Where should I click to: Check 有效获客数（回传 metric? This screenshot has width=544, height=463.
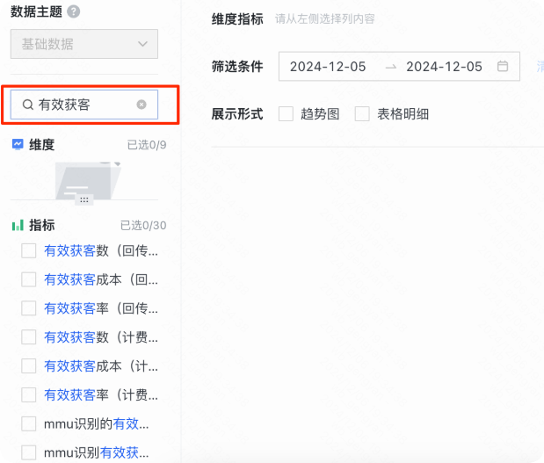click(28, 250)
